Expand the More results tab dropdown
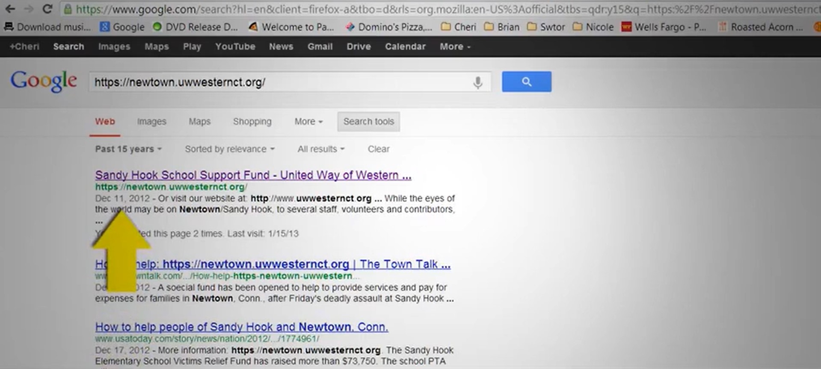The image size is (821, 369). (308, 122)
